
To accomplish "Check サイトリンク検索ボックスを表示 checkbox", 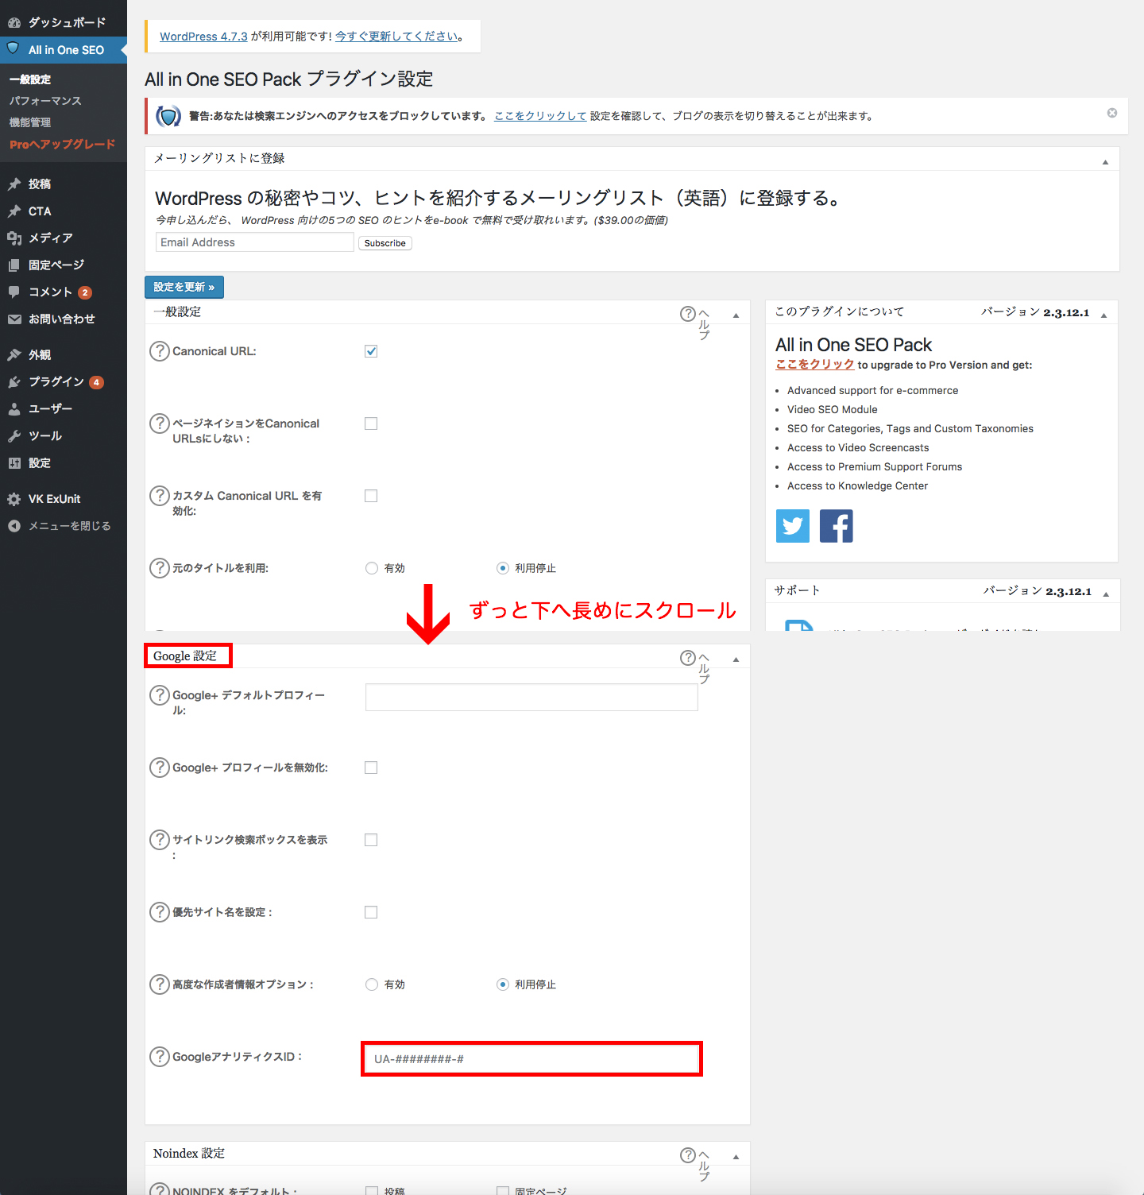I will click(371, 840).
